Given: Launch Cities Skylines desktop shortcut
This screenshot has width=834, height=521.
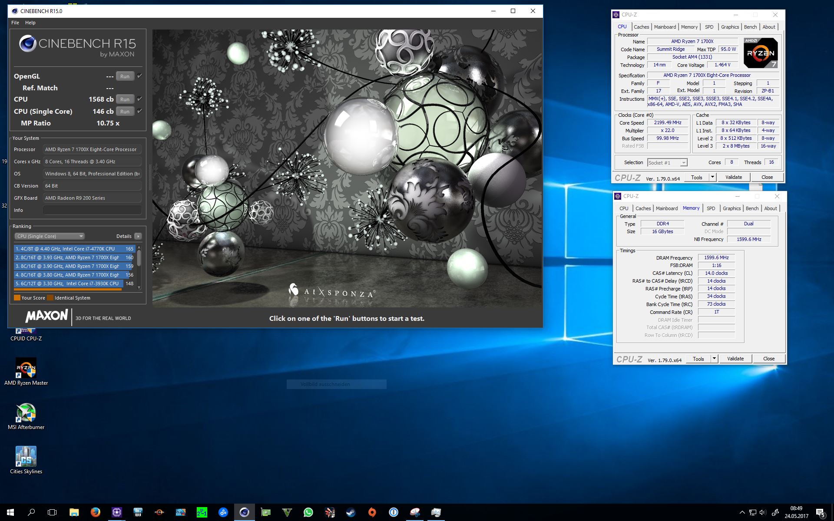Looking at the screenshot, I should pos(26,457).
